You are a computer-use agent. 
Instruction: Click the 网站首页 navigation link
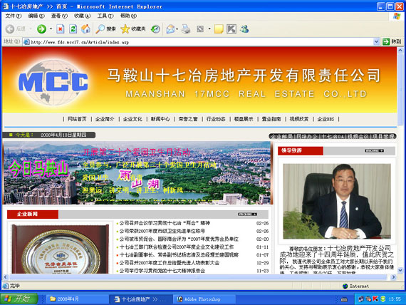(77, 119)
